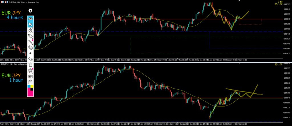
Task: Open the clipboard icon in the toolbar
Action: pos(30,82)
